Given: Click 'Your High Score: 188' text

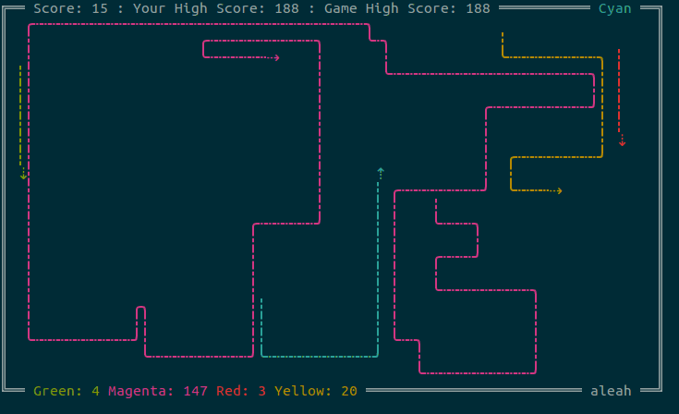Looking at the screenshot, I should point(215,8).
